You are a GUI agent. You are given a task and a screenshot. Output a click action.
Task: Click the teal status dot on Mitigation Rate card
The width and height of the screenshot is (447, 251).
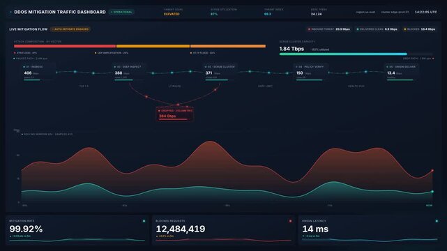[144, 221]
